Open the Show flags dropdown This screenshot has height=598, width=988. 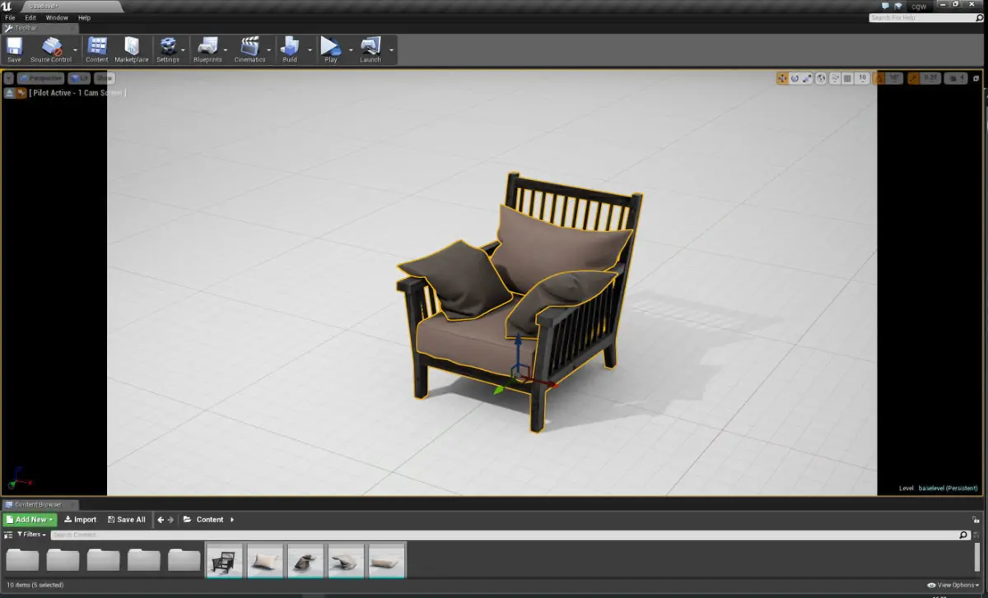pos(104,78)
